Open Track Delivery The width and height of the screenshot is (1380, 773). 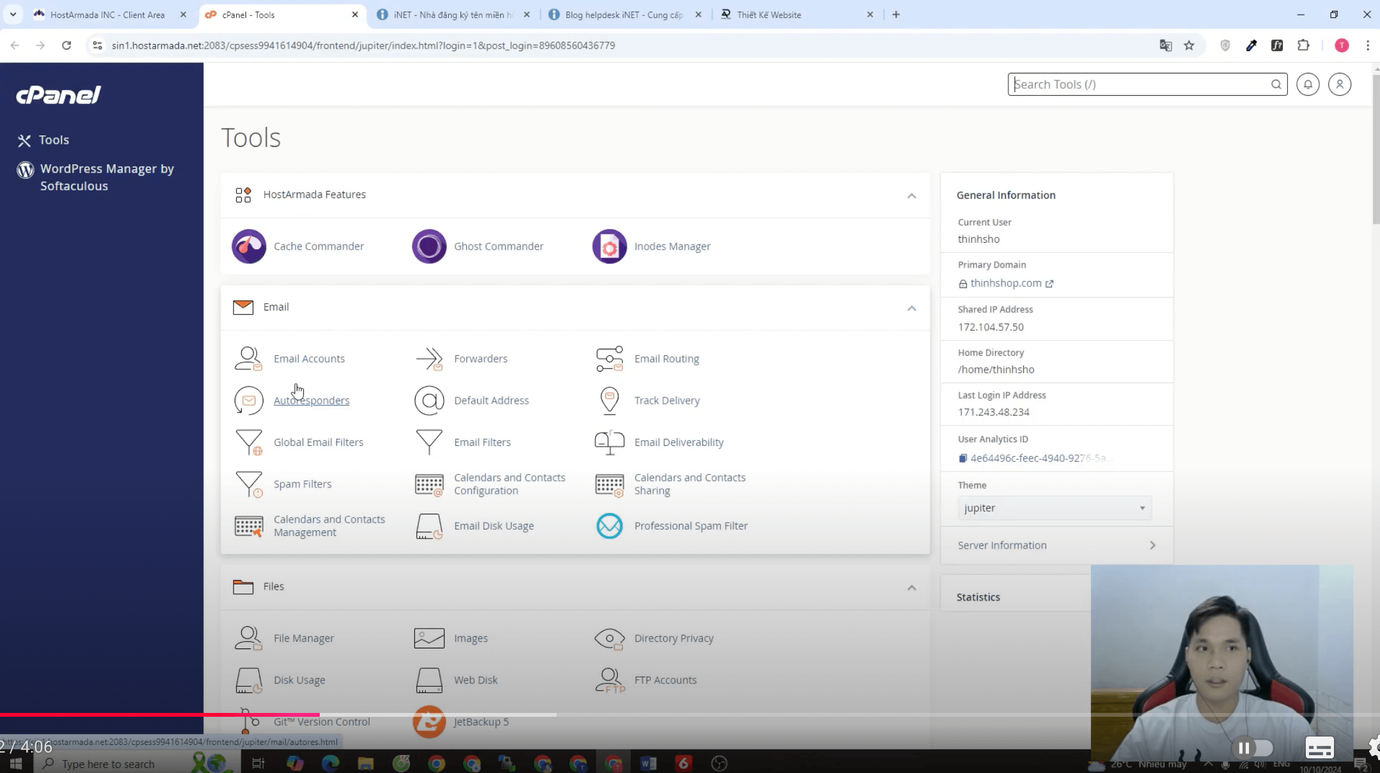(x=666, y=400)
